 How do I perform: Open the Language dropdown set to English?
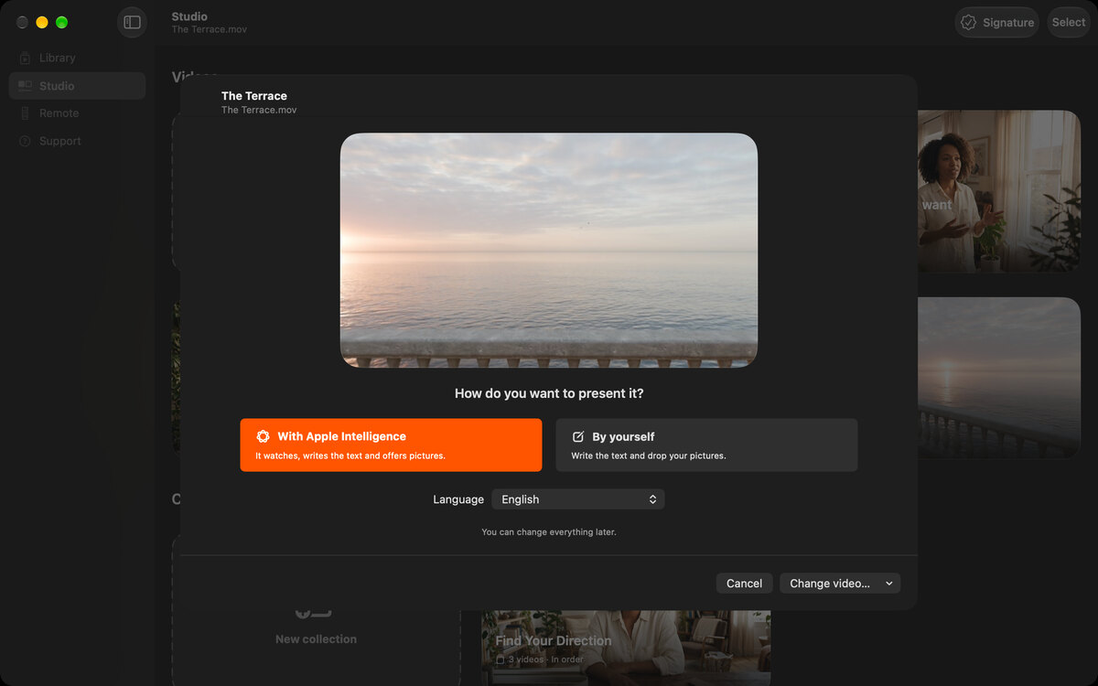tap(578, 499)
